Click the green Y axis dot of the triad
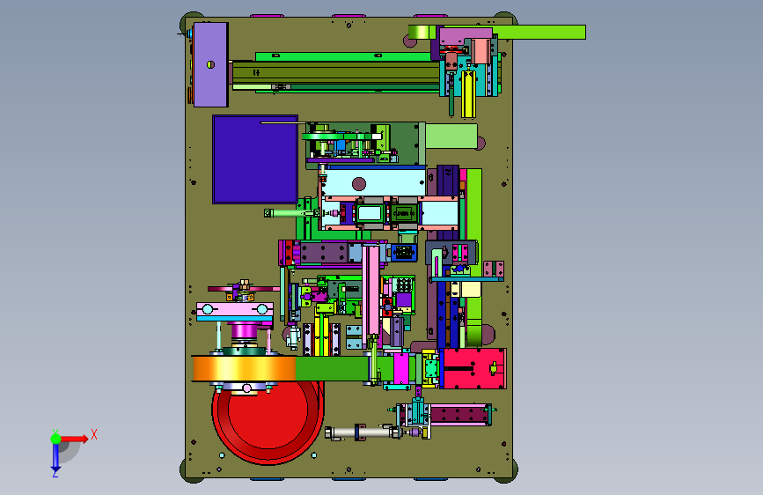 coord(55,439)
